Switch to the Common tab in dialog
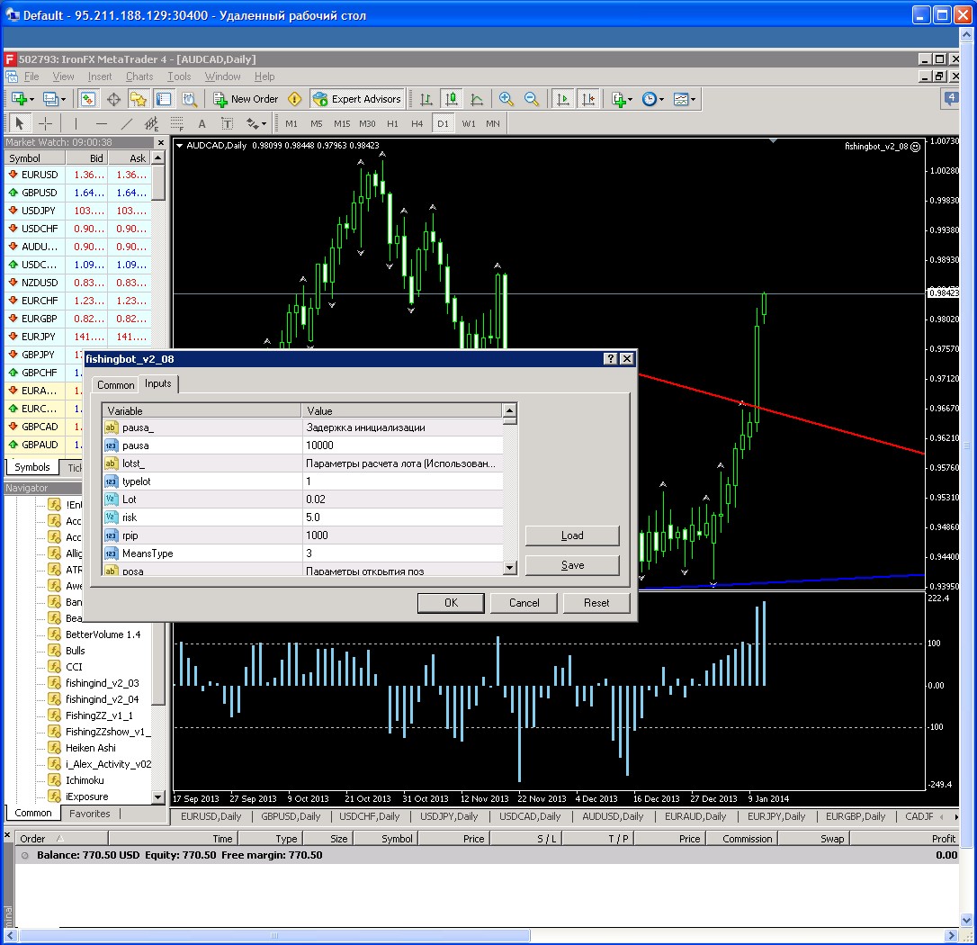The width and height of the screenshot is (977, 945). pyautogui.click(x=115, y=384)
